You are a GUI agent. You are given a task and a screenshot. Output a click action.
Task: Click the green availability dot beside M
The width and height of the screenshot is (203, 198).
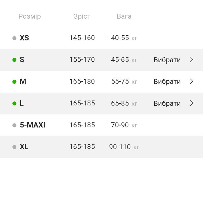(14, 82)
